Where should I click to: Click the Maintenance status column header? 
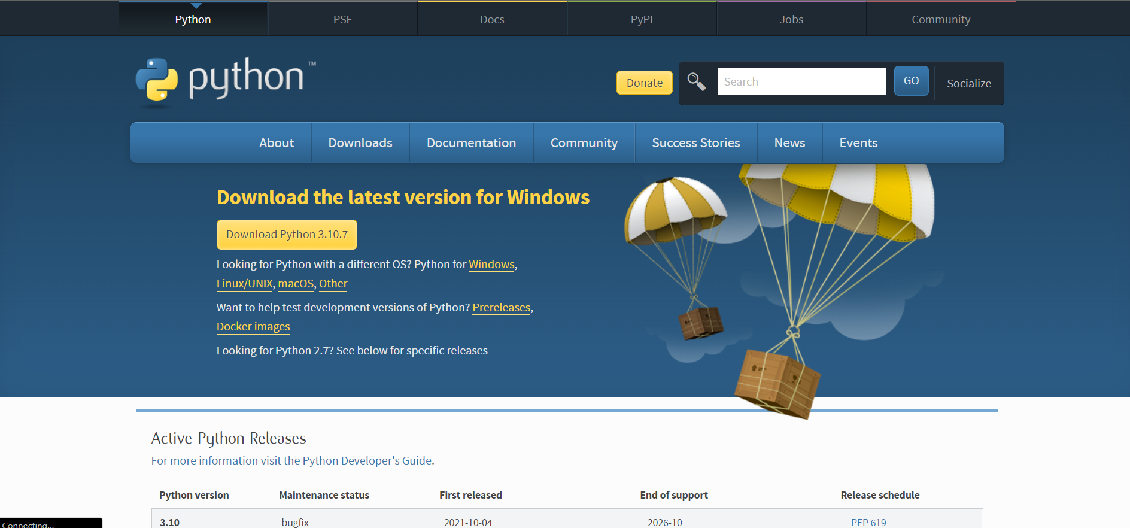324,495
